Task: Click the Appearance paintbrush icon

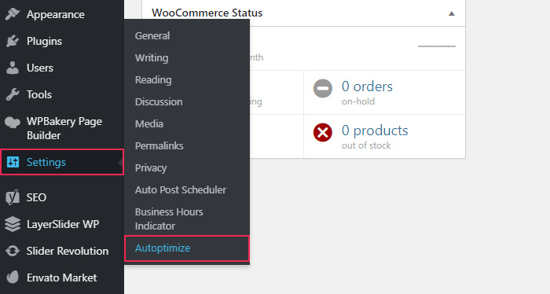Action: [13, 14]
